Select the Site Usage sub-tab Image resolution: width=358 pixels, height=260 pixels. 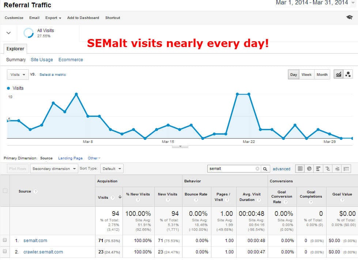[x=42, y=60]
